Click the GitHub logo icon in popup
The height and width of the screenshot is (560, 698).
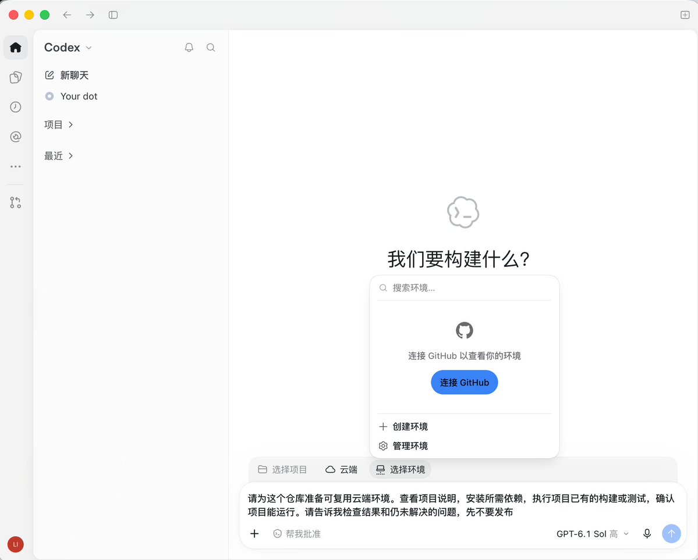click(465, 330)
